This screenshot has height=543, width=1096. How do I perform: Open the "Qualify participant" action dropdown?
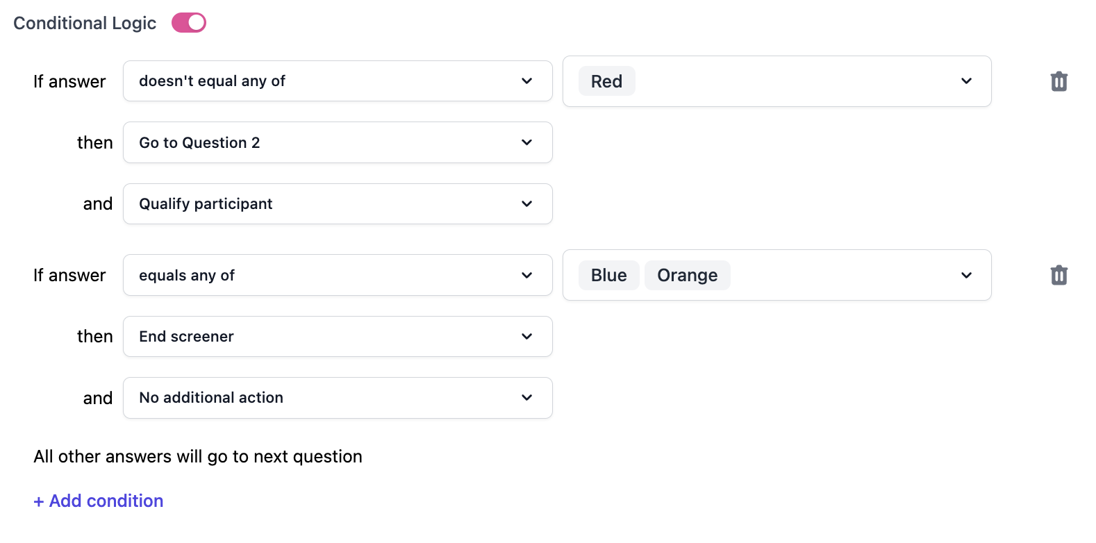pyautogui.click(x=337, y=204)
